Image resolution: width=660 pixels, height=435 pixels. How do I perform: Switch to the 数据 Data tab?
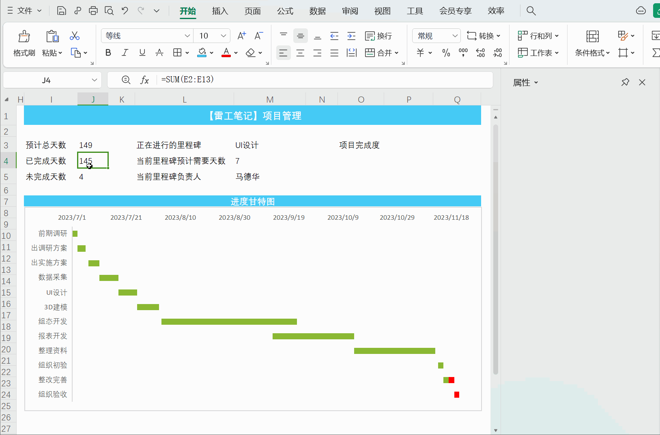(x=318, y=11)
